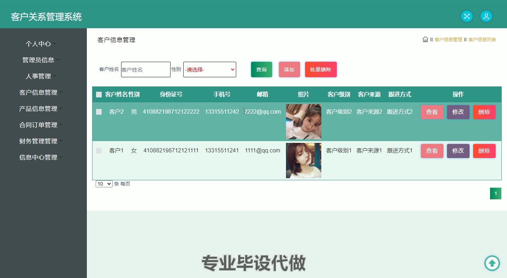Screen dimensions: 507x278
Task: Expand the 客户信息管理 sidebar menu
Action: tap(40, 92)
